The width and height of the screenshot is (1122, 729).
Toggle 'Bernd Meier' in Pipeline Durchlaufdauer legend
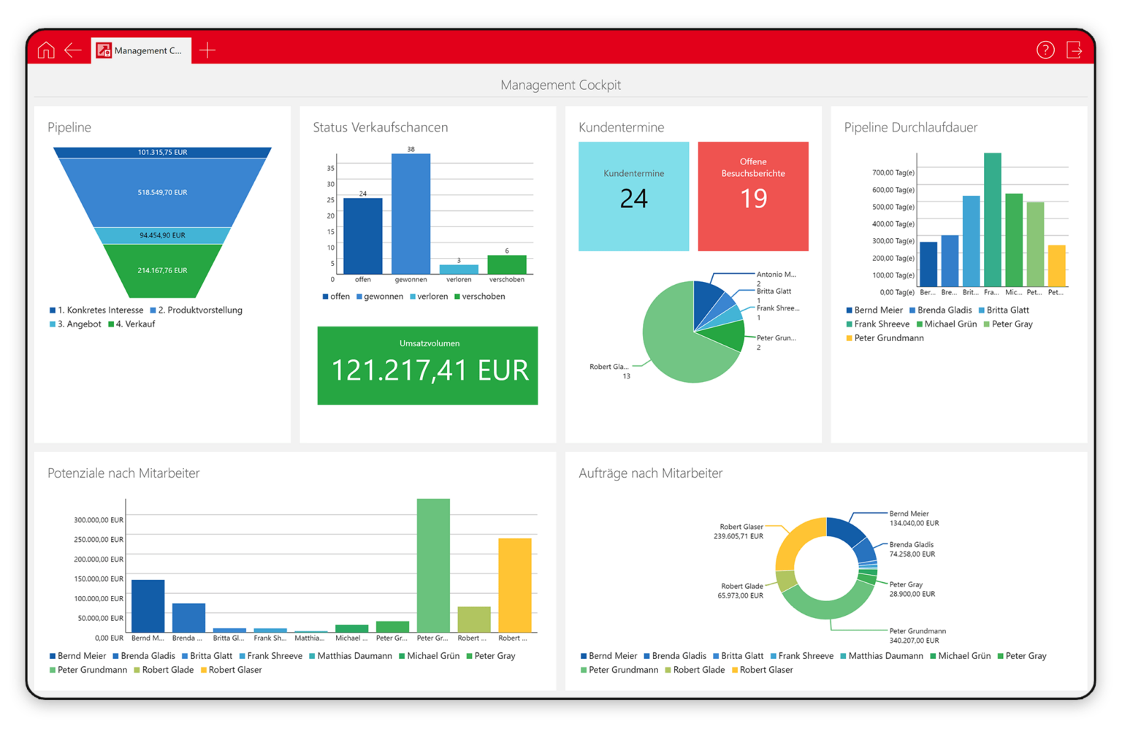pyautogui.click(x=875, y=310)
